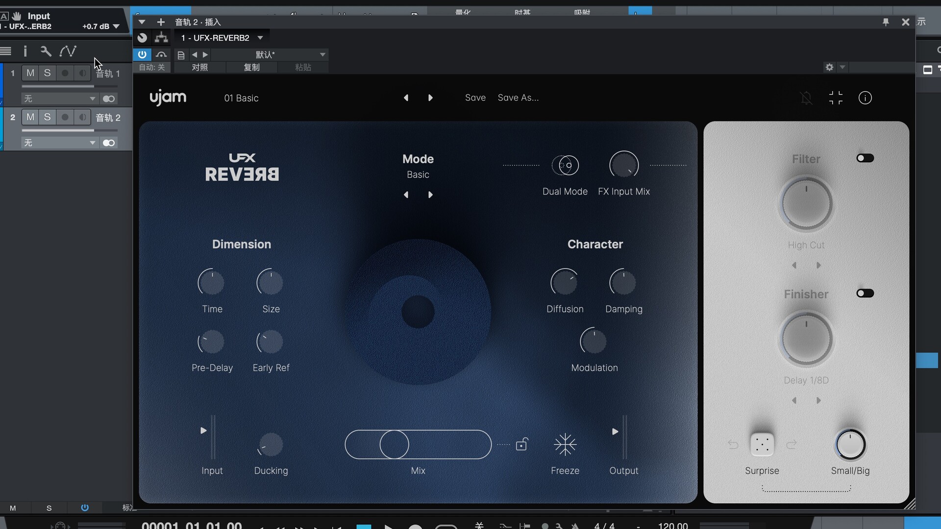Click the 自动: 关 automation button
This screenshot has height=529, width=941.
tap(152, 67)
